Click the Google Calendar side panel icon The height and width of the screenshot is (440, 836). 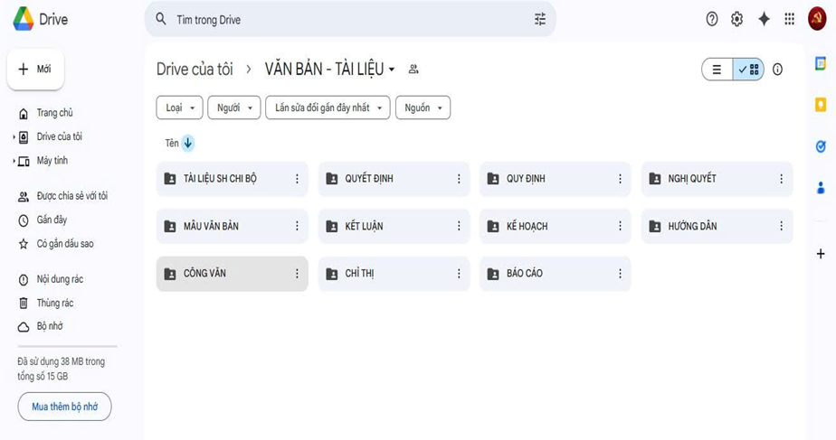coord(821,64)
